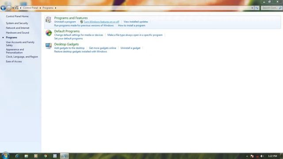Click the shield icon beside Turn Windows features

click(81, 22)
